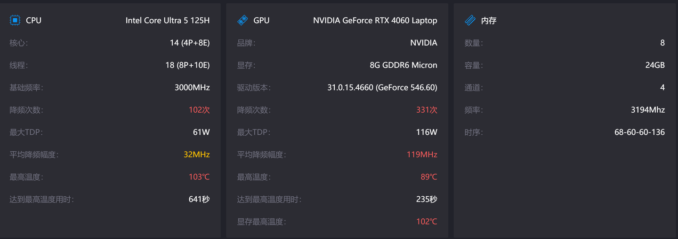Click the GPU throttle count 331次
This screenshot has height=239, width=678.
click(x=427, y=110)
